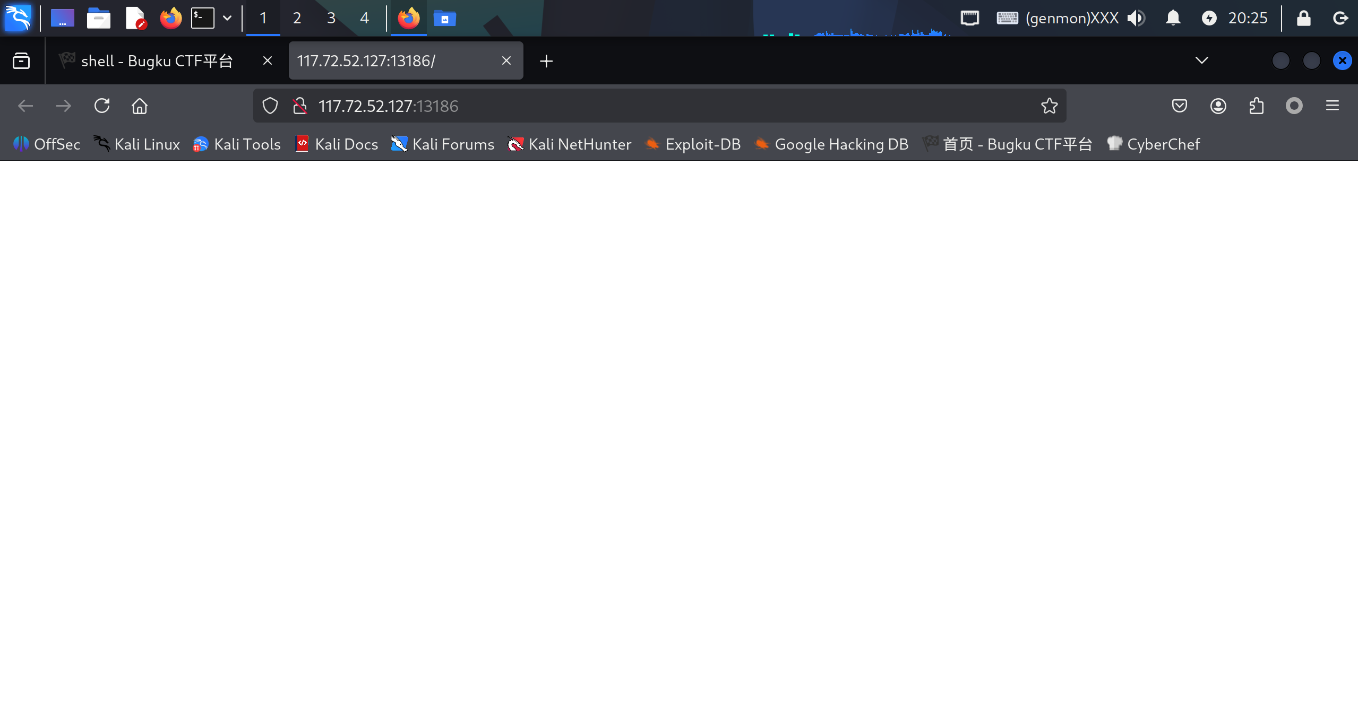This screenshot has height=713, width=1358.
Task: Switch to shell - Bugku CTF tab
Action: [157, 61]
